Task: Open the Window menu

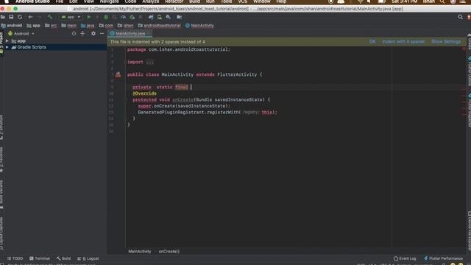Action: click(262, 1)
